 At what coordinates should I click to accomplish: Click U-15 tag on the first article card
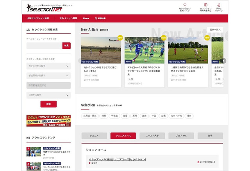(x=95, y=76)
